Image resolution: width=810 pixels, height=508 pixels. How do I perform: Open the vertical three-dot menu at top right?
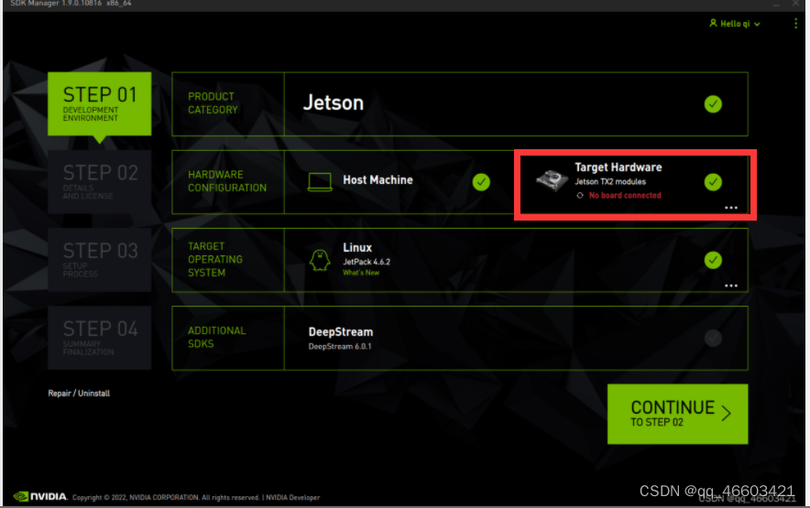[x=795, y=24]
